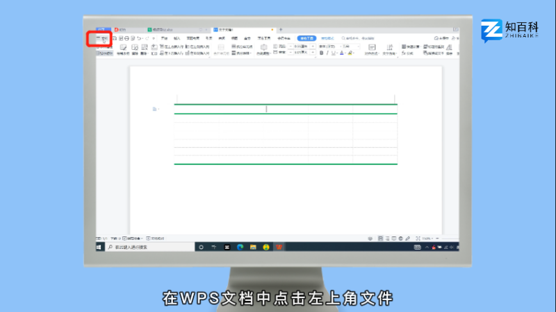
Task: Open the 150% zoom level in status bar
Action: click(427, 239)
